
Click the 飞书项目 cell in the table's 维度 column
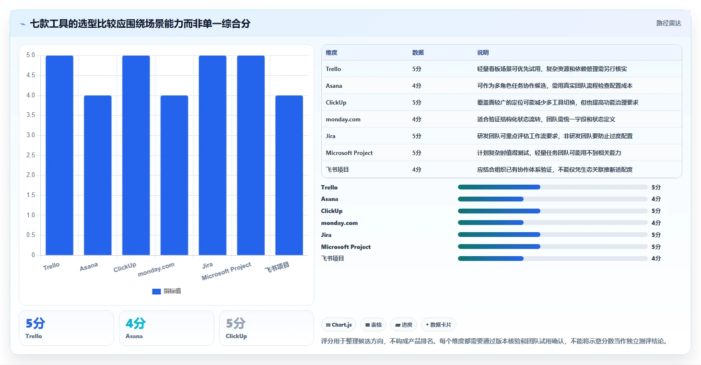(x=337, y=170)
